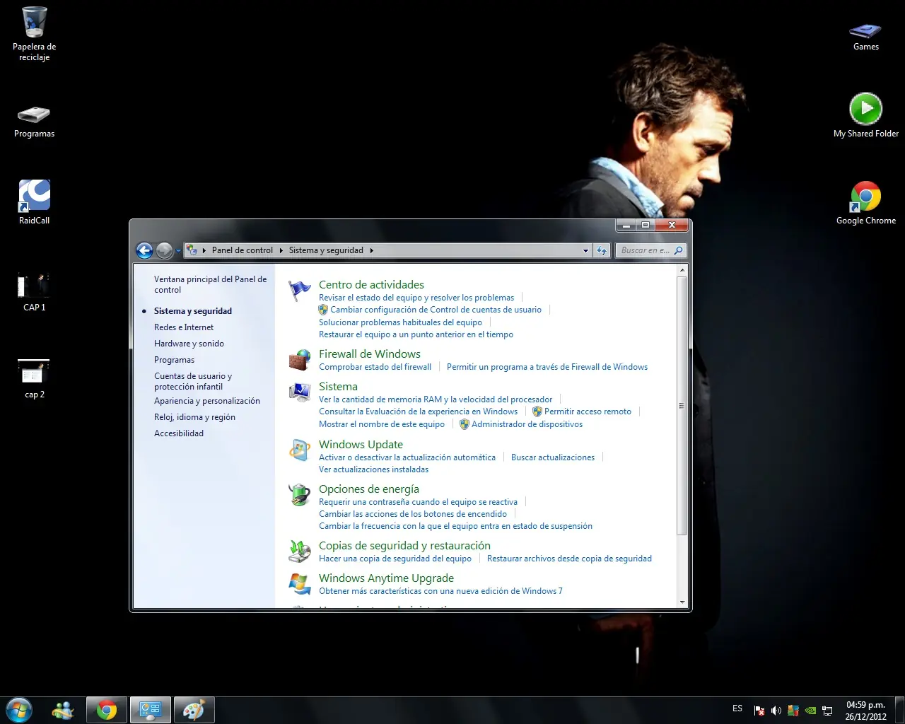Viewport: 905px width, 724px height.
Task: Open the Sistema computer icon
Action: [300, 392]
